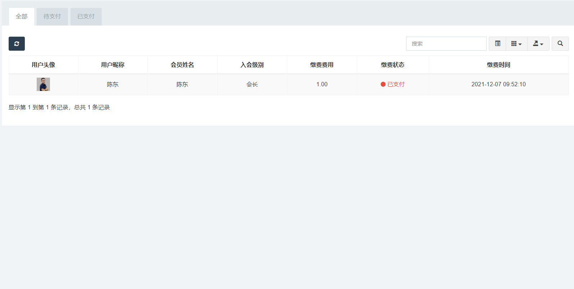This screenshot has width=574, height=289.
Task: Click the 入会级别 column header
Action: [x=252, y=65]
